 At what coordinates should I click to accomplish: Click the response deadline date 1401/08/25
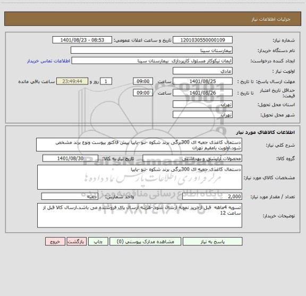click(202, 81)
